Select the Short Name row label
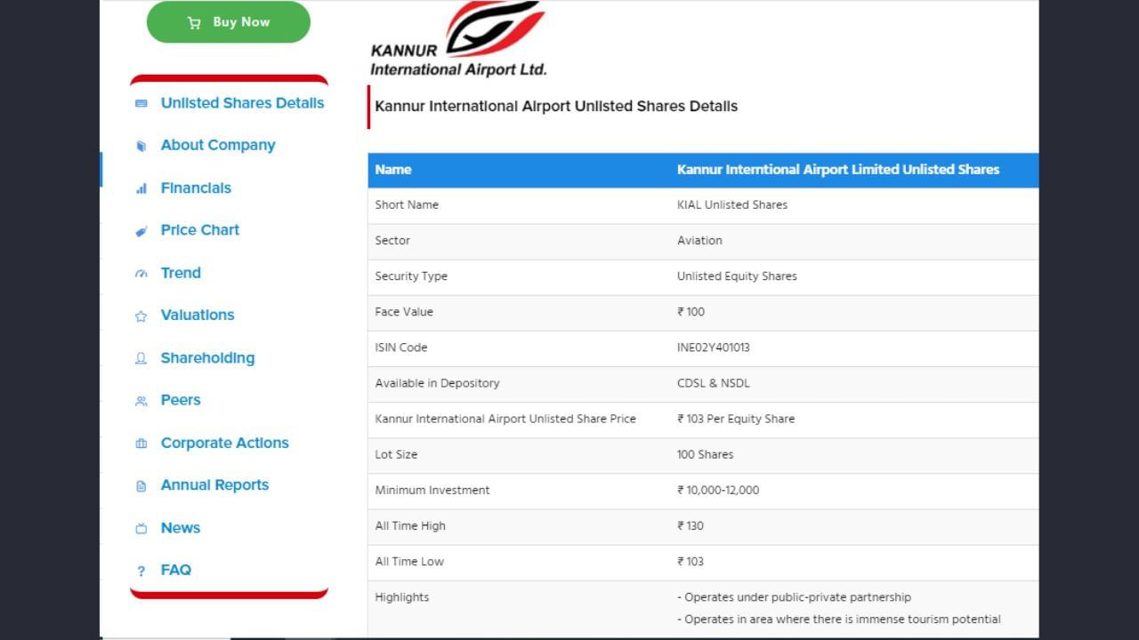Screen dimensions: 1139x640 pos(407,205)
